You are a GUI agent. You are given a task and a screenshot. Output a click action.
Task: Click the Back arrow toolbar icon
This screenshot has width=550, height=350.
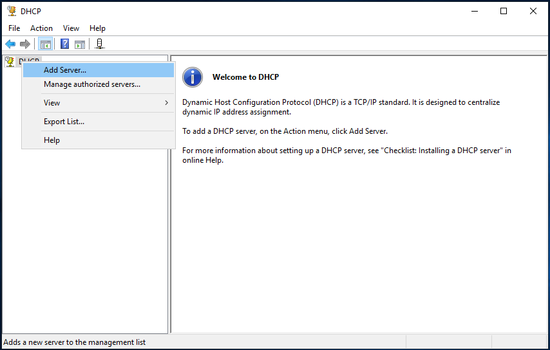[x=10, y=44]
